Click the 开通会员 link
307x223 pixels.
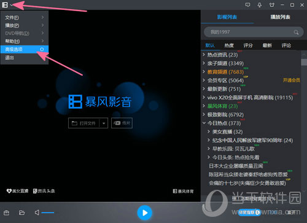click(292, 80)
